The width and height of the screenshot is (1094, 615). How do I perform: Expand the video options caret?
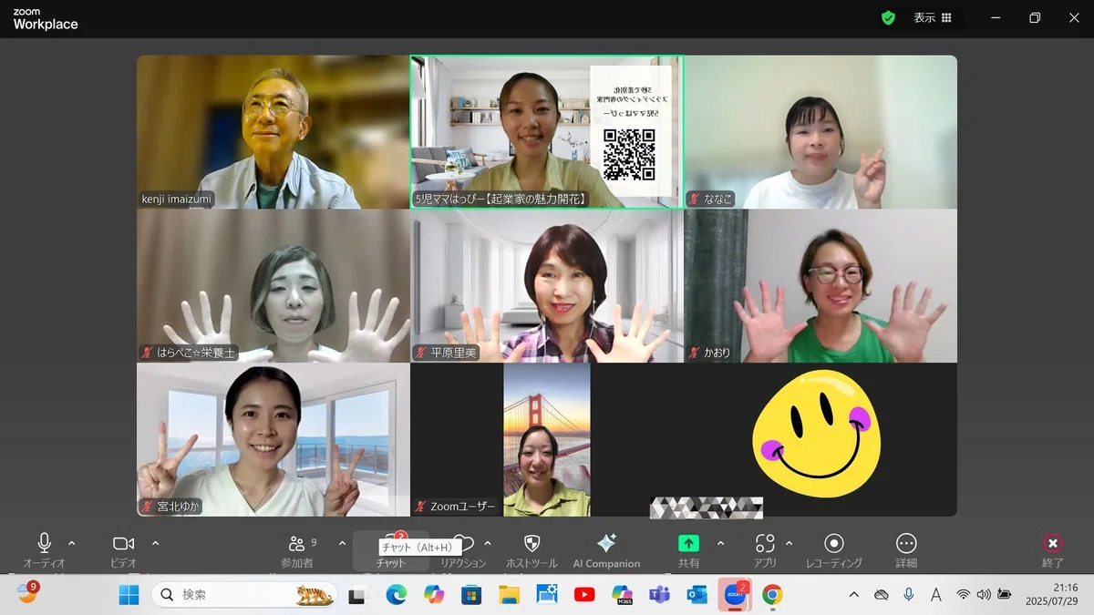[155, 544]
